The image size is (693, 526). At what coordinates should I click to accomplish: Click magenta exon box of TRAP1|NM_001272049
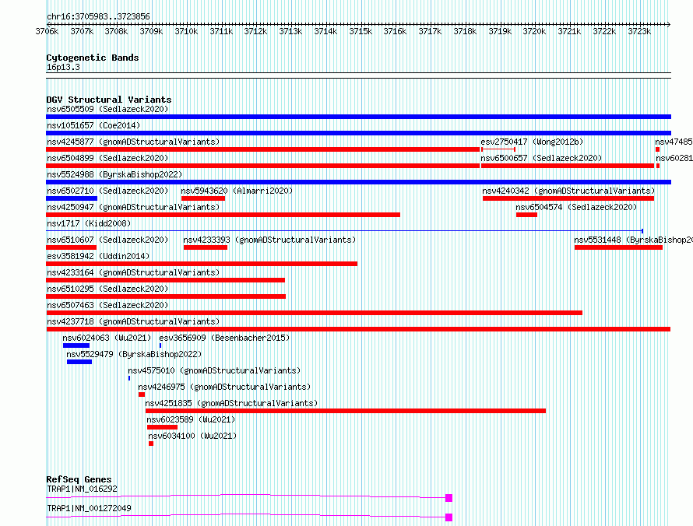pos(449,517)
